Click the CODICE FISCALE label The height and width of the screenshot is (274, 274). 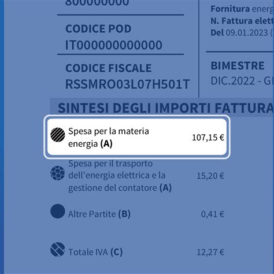click(109, 68)
